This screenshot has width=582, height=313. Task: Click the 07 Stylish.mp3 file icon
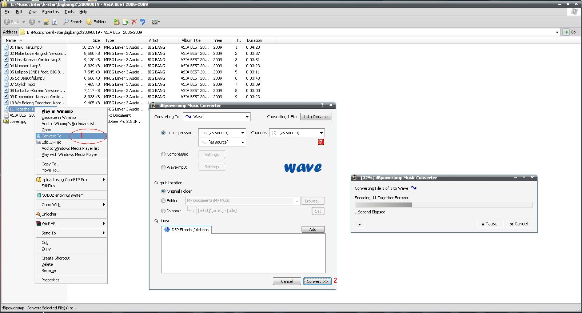(6, 84)
